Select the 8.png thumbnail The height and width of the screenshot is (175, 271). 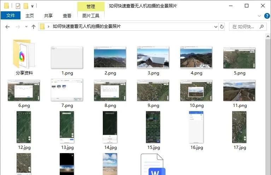(x=110, y=90)
